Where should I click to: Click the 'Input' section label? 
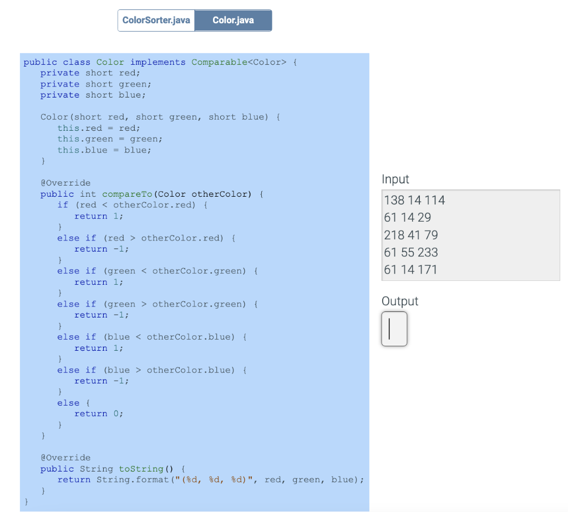(395, 179)
